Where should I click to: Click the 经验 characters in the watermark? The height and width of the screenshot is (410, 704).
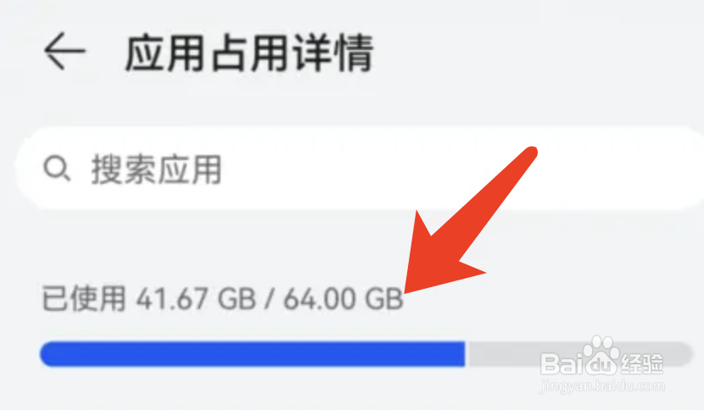click(x=641, y=363)
